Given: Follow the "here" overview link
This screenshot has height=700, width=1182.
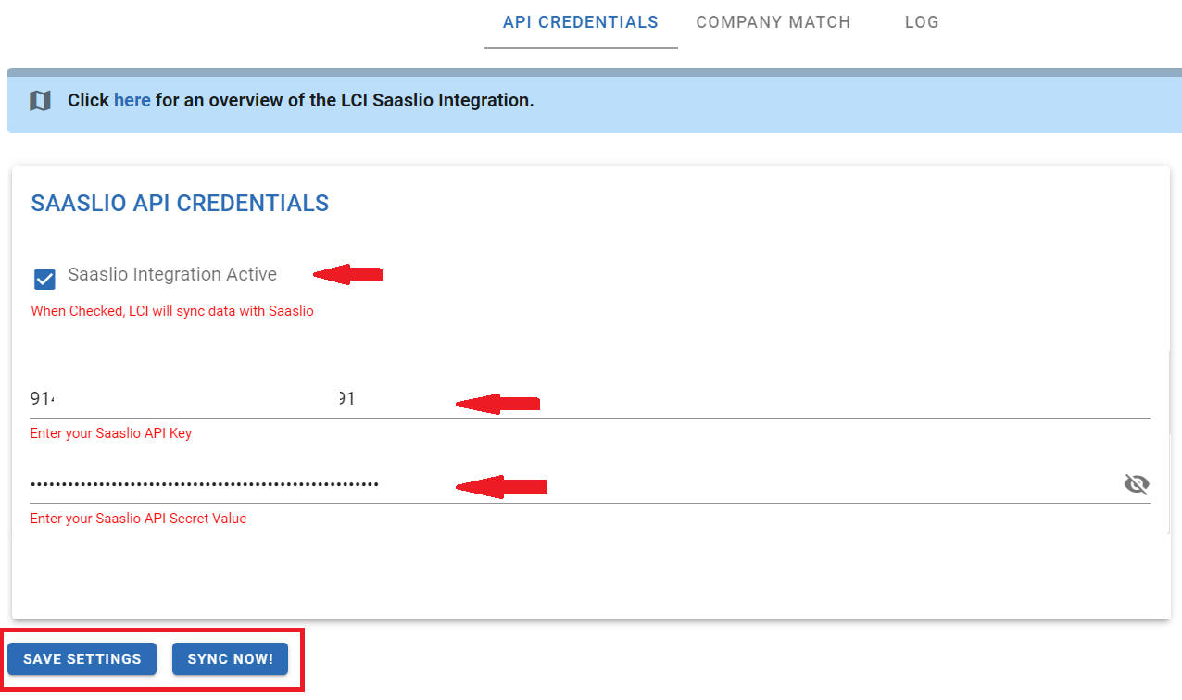Looking at the screenshot, I should (x=132, y=100).
